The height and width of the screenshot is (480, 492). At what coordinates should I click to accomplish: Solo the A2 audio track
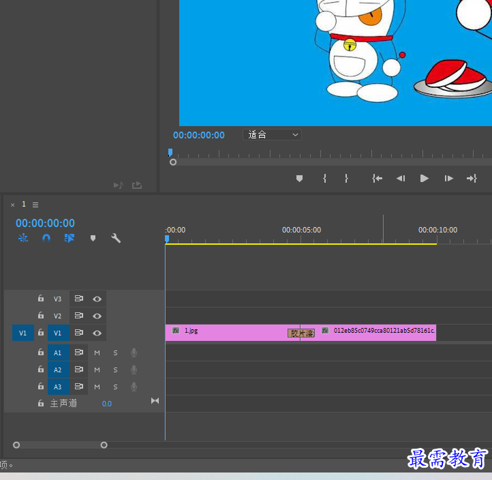coord(115,370)
